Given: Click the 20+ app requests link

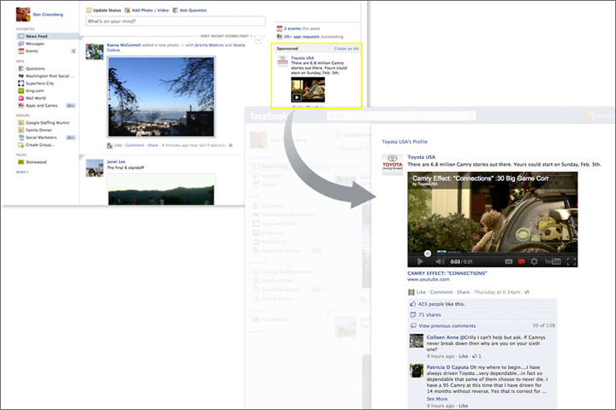Looking at the screenshot, I should tap(313, 37).
